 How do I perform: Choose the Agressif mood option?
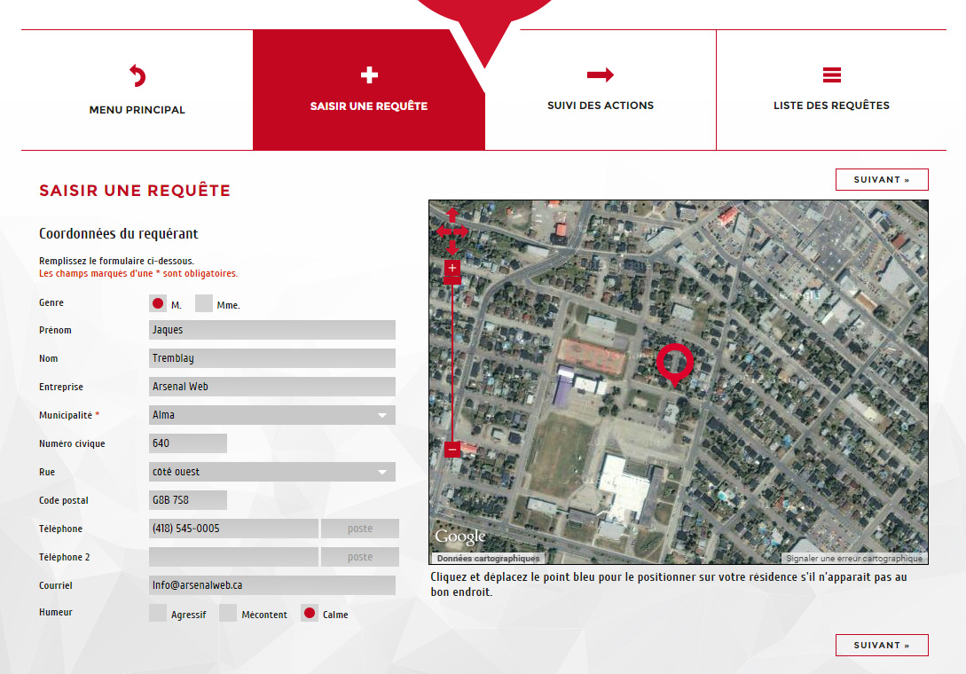pos(158,614)
